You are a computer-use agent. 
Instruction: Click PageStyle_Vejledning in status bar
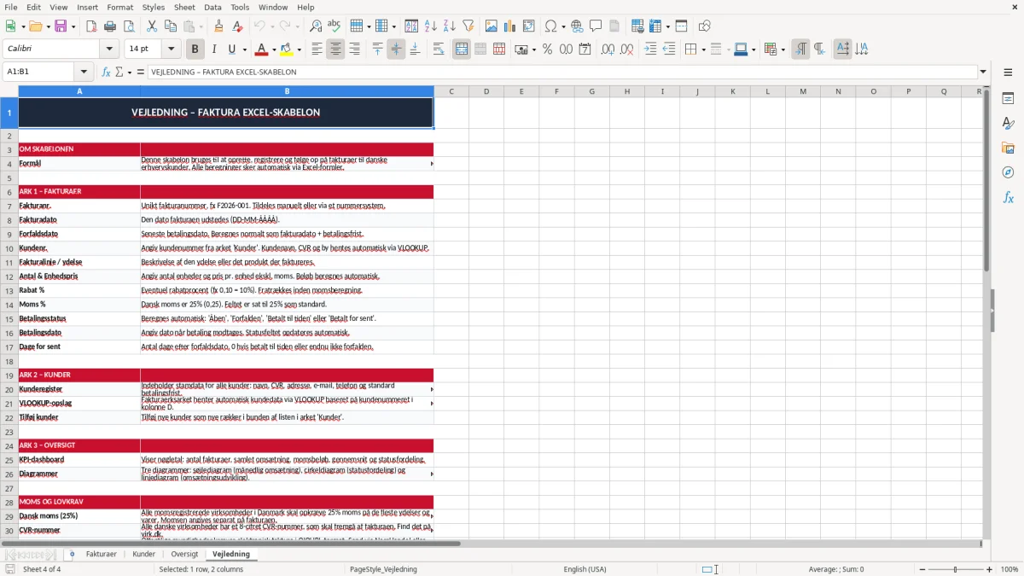point(383,569)
